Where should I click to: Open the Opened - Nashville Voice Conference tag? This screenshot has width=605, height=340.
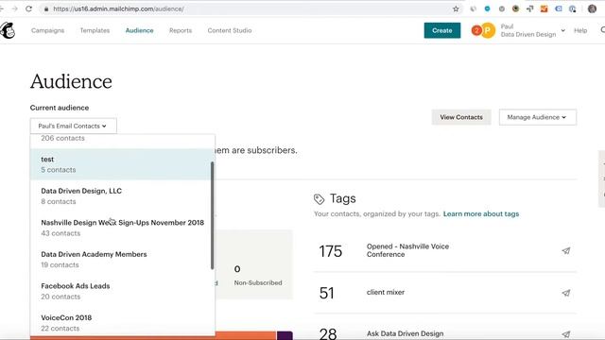[407, 250]
